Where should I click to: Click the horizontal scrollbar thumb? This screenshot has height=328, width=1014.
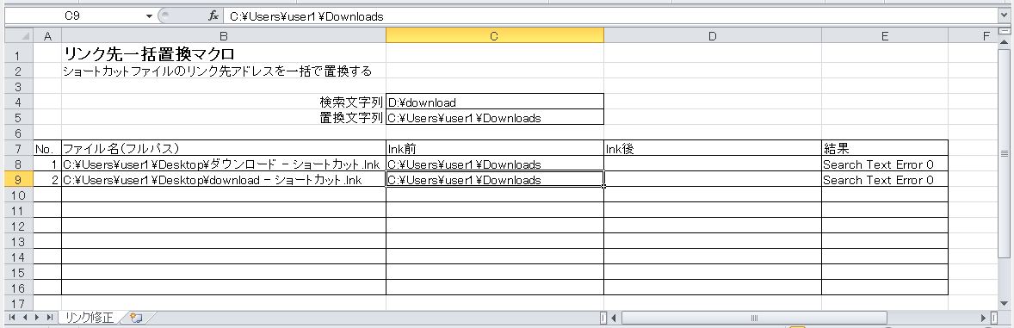tap(753, 318)
